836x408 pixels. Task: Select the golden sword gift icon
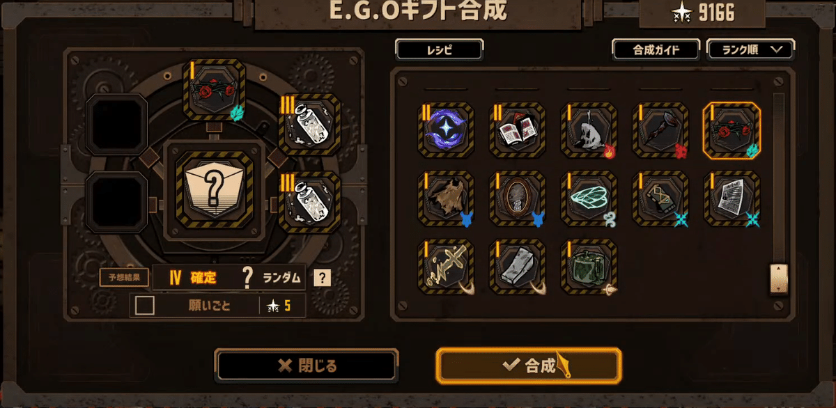pos(447,267)
